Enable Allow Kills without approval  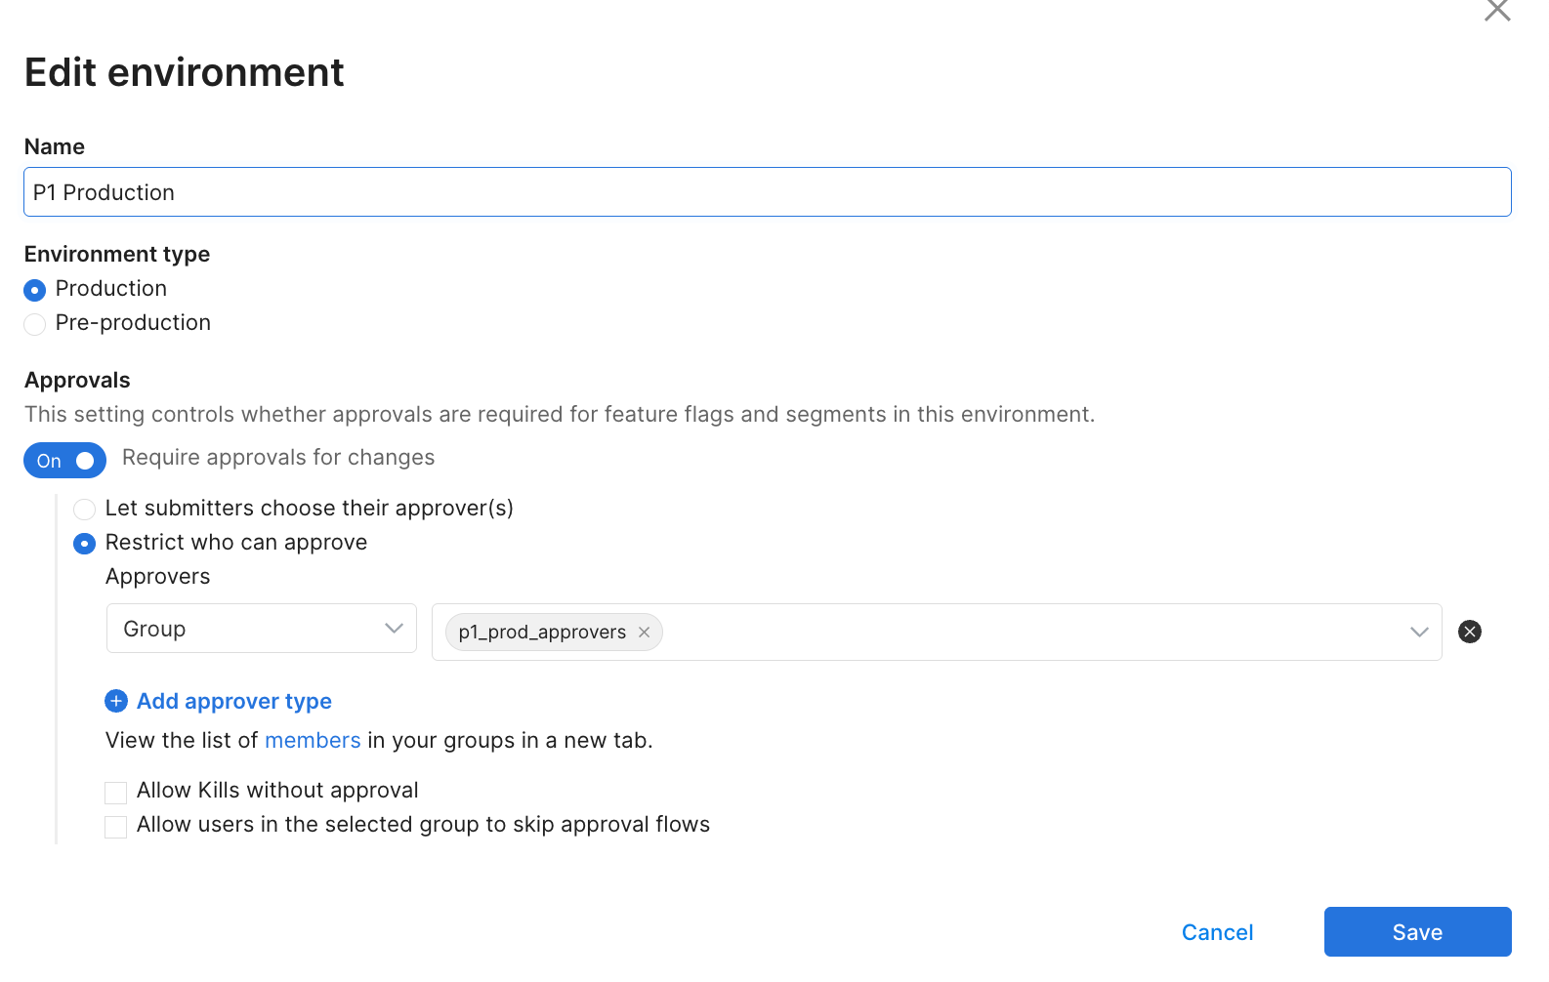coord(116,792)
